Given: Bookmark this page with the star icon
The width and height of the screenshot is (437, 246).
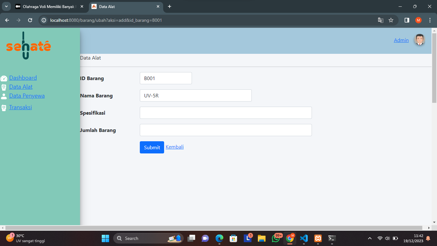Looking at the screenshot, I should pos(391,20).
